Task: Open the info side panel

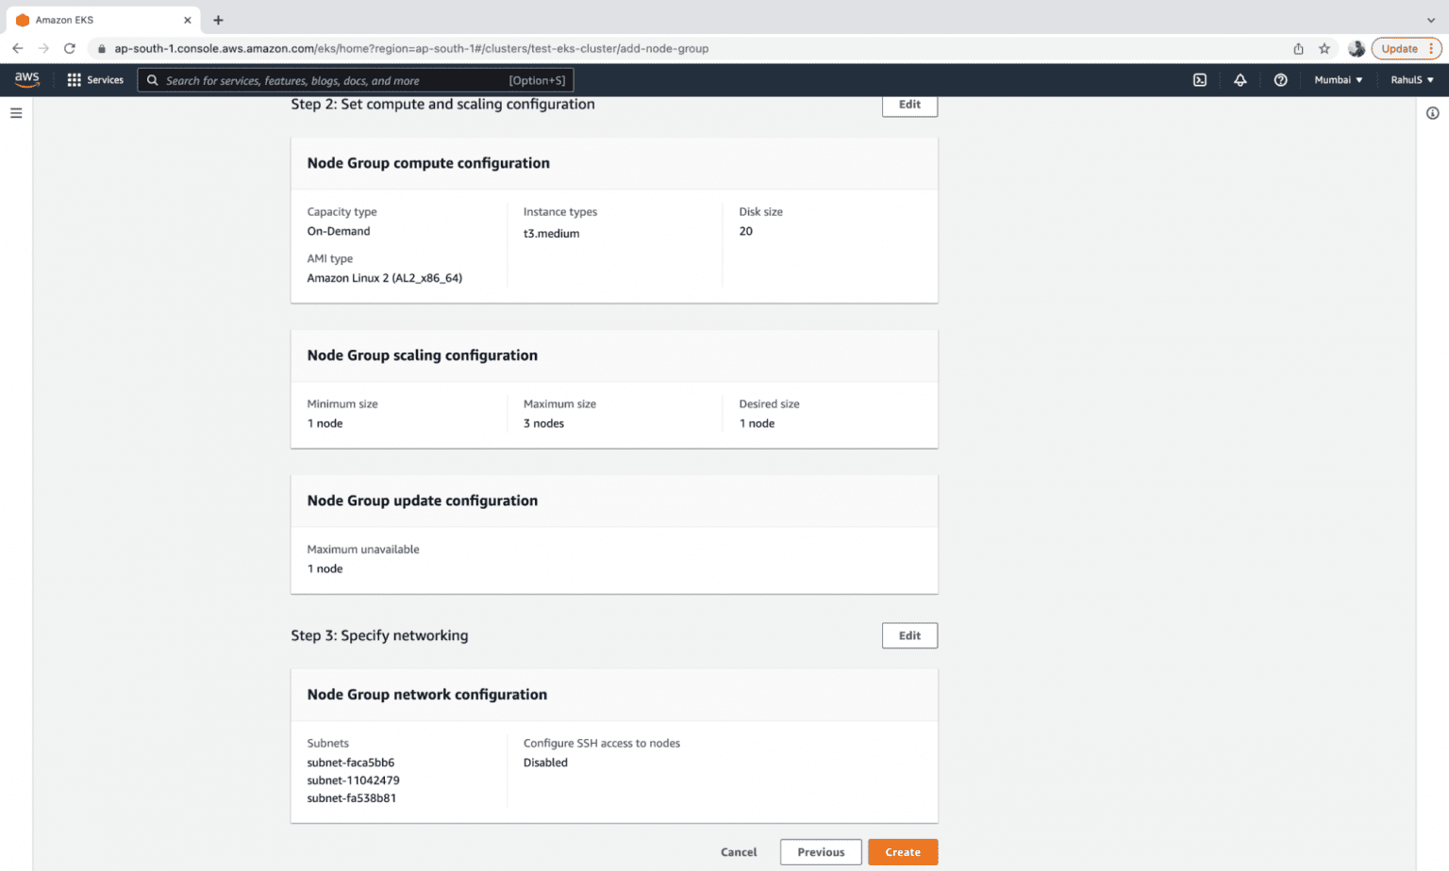Action: (x=1434, y=112)
